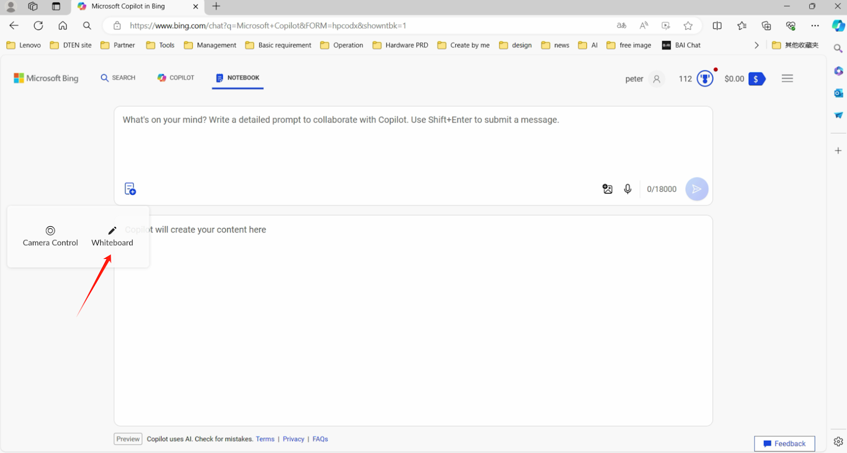View site information lock icon

[x=117, y=25]
